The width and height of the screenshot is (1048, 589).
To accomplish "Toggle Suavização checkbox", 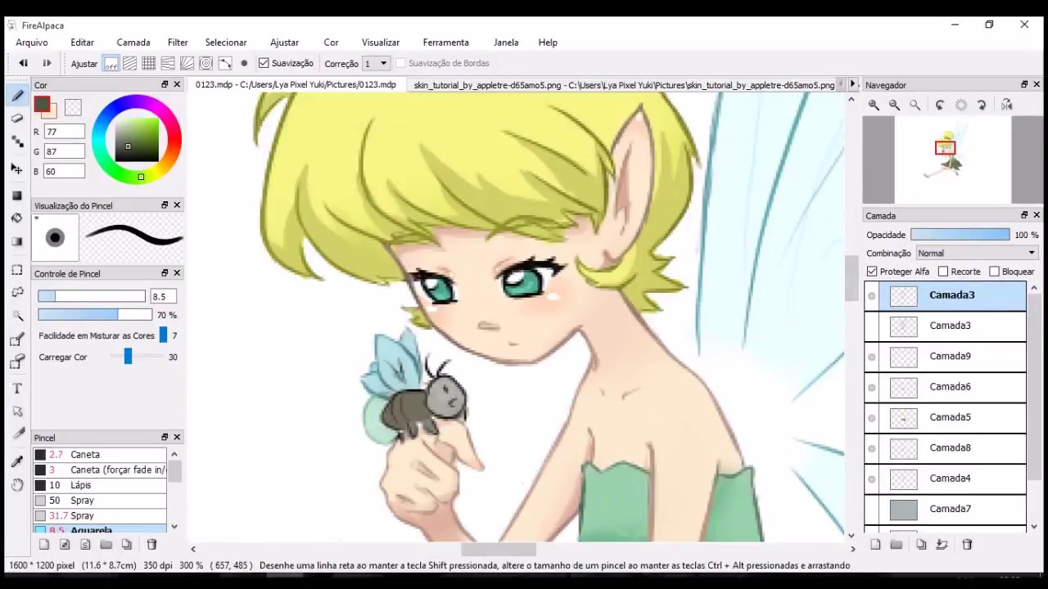I will pos(264,63).
